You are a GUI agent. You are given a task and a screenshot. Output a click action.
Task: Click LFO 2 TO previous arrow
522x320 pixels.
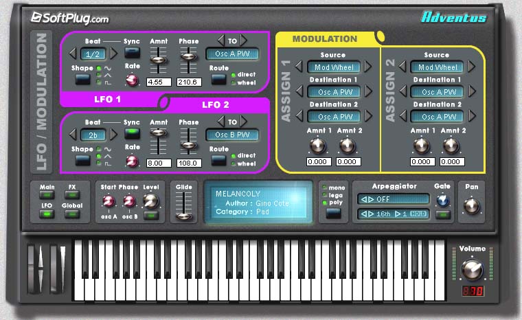[220, 122]
